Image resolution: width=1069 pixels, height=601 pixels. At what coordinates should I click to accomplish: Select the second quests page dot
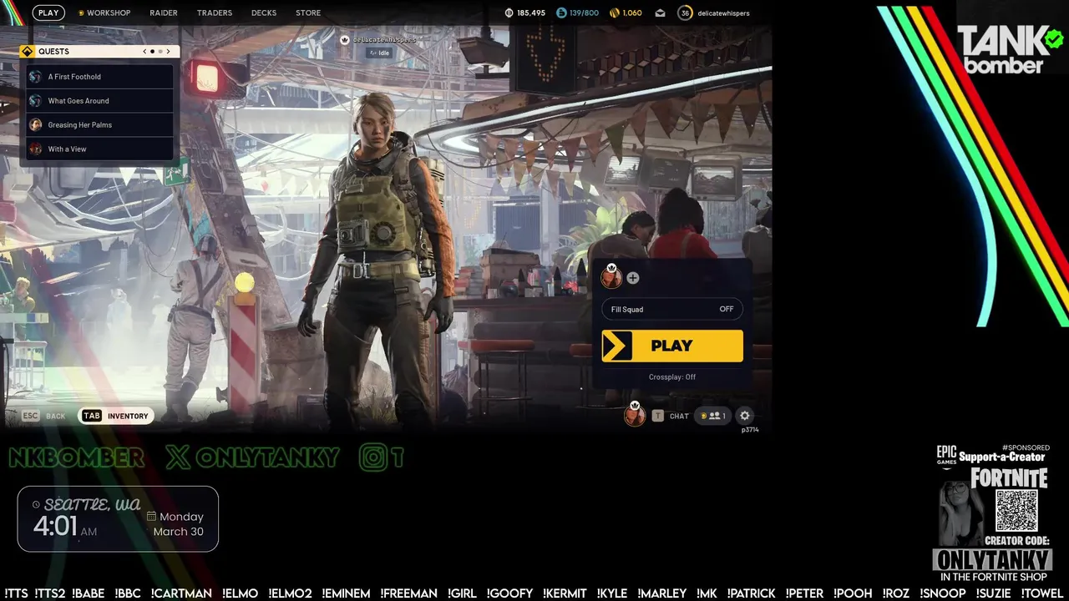click(x=160, y=51)
